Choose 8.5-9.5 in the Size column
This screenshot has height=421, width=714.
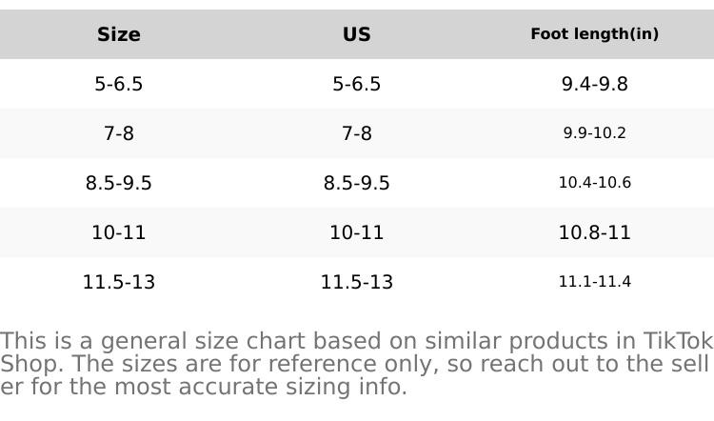[x=119, y=183]
